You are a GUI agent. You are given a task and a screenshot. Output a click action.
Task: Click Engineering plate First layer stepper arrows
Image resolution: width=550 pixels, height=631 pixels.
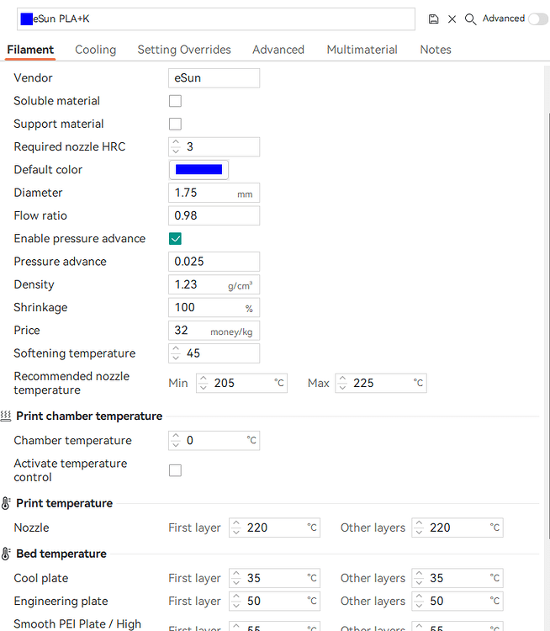[236, 602]
